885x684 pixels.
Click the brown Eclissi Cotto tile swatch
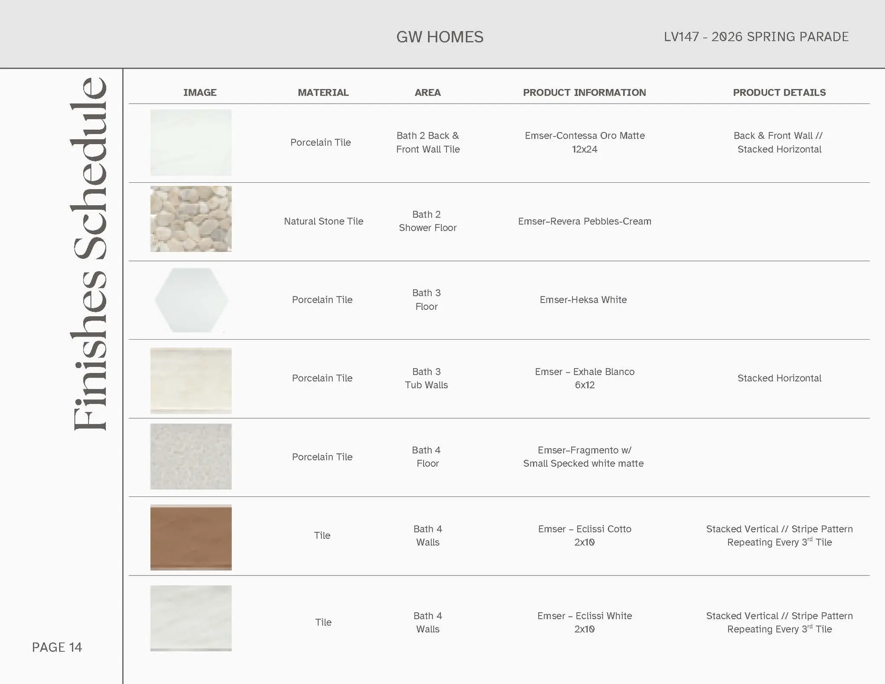click(x=191, y=537)
